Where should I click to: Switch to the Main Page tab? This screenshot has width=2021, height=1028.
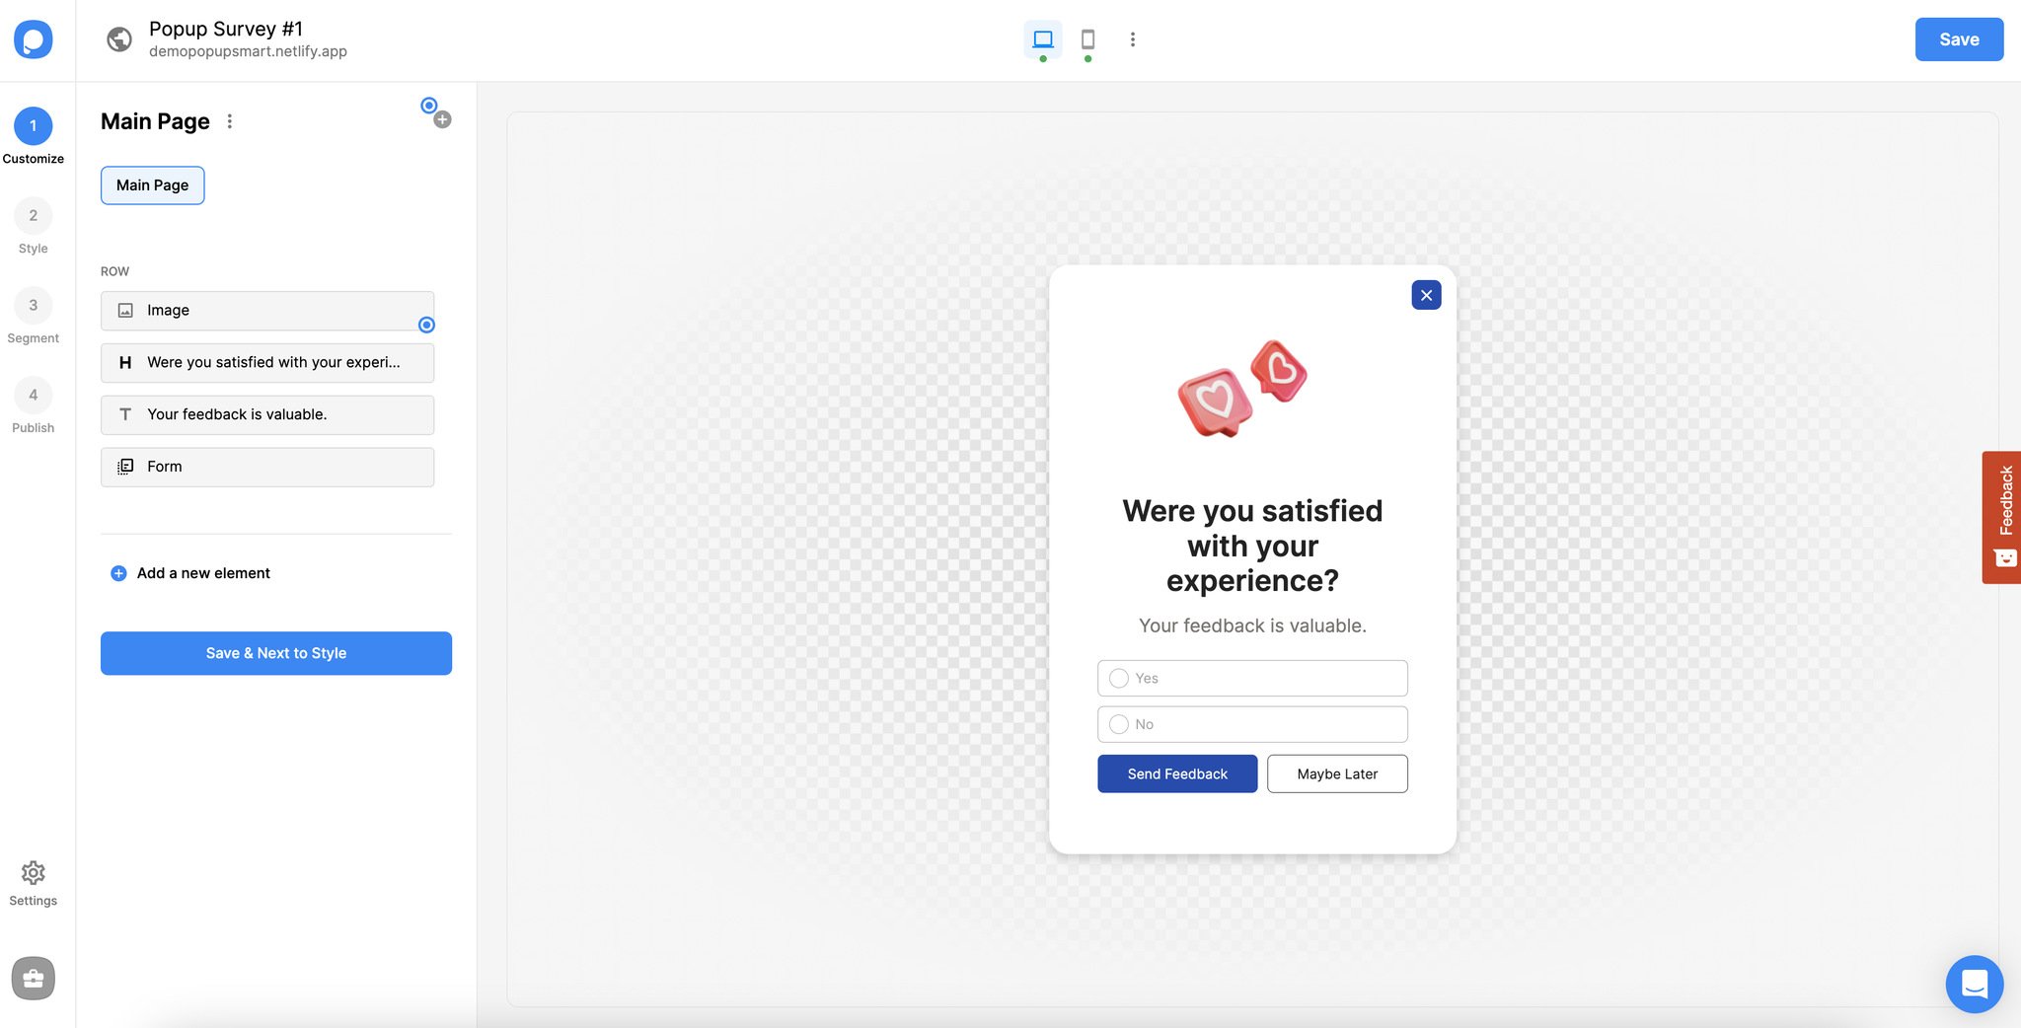coord(152,184)
